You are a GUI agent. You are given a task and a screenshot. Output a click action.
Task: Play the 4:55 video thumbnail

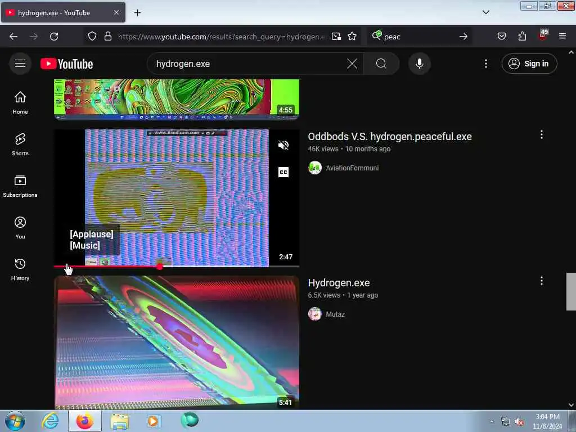pyautogui.click(x=177, y=99)
